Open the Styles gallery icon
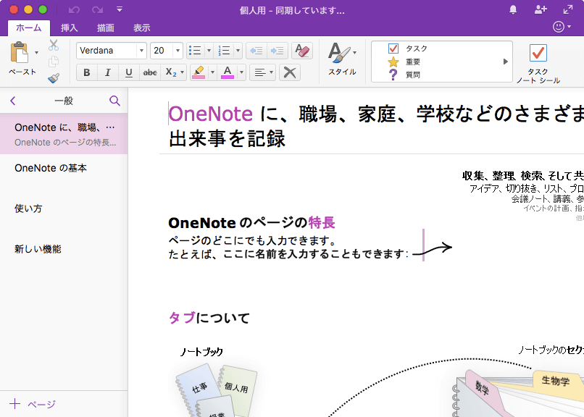 point(339,53)
